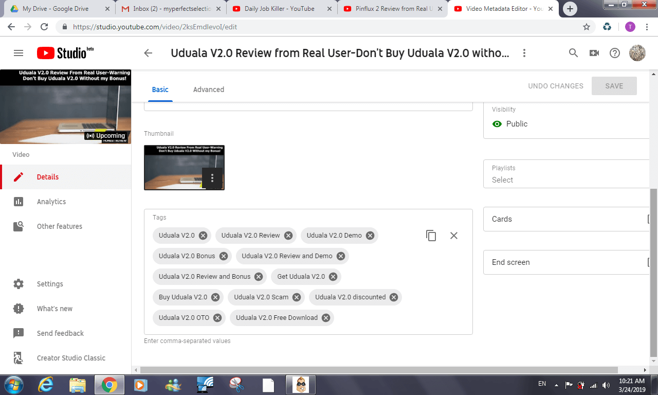Remove the 'Get Uduala V2.0' tag
Image resolution: width=658 pixels, height=395 pixels.
(333, 277)
